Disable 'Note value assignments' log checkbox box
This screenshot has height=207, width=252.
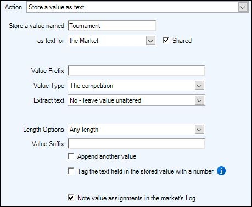(71, 198)
